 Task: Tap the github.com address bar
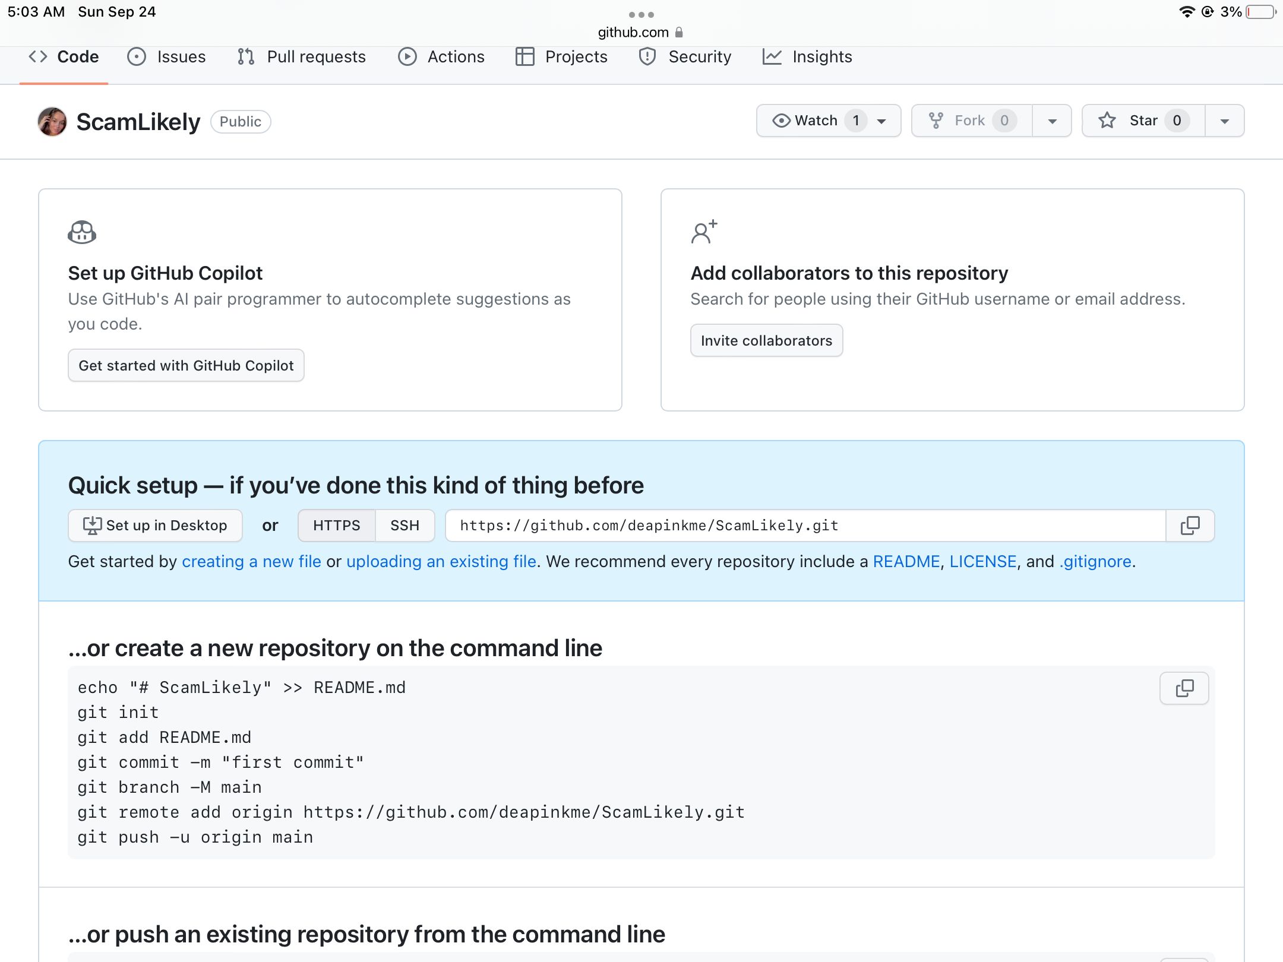(x=640, y=32)
